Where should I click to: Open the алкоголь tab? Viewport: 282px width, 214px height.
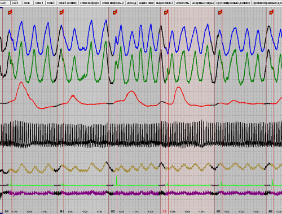click(x=182, y=3)
